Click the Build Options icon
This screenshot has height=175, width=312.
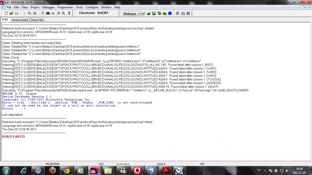click(159, 13)
